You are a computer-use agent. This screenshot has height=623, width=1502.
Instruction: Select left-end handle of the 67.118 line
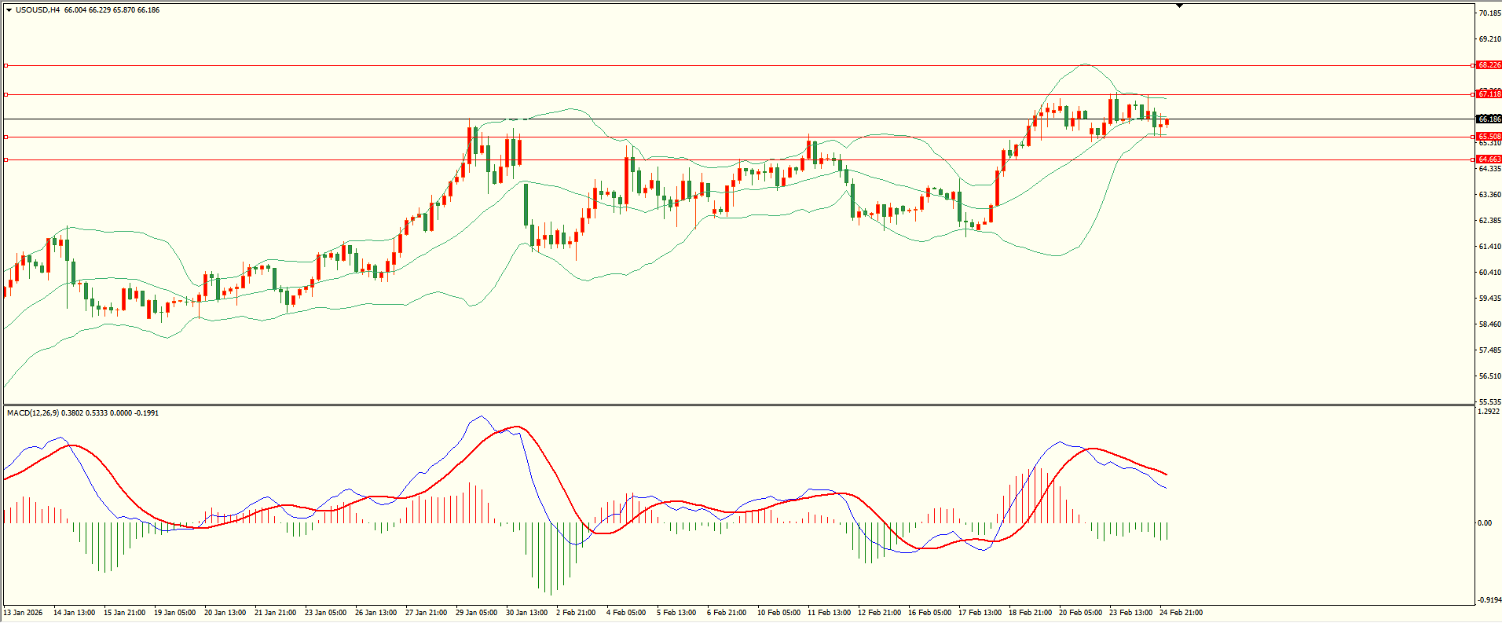pos(6,94)
